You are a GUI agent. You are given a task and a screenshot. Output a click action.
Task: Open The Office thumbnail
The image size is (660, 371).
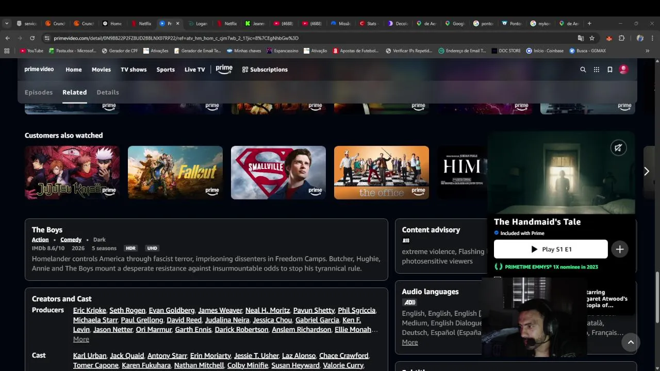pos(382,173)
